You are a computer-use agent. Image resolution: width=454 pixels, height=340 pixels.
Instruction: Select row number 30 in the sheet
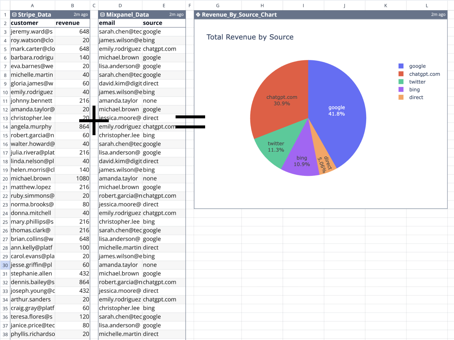(x=5, y=265)
